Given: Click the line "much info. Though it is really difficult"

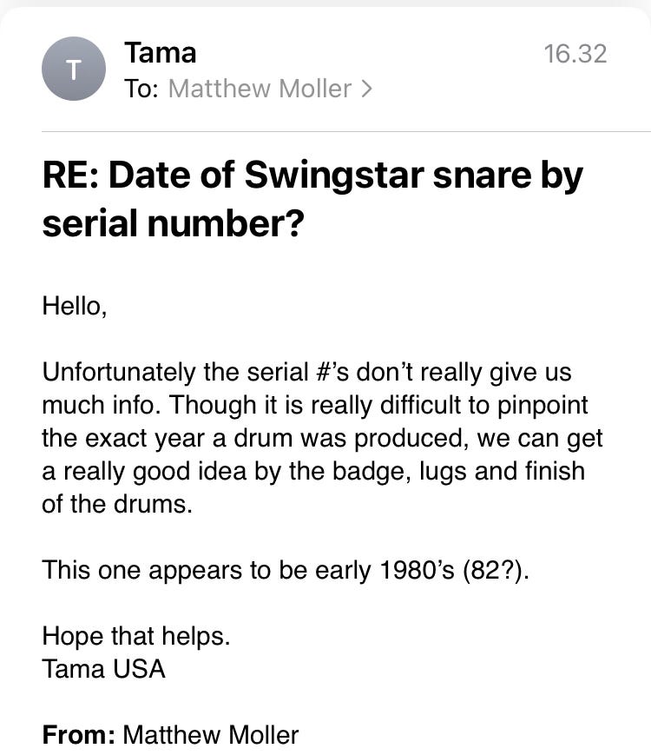Looking at the screenshot, I should pos(315,405).
